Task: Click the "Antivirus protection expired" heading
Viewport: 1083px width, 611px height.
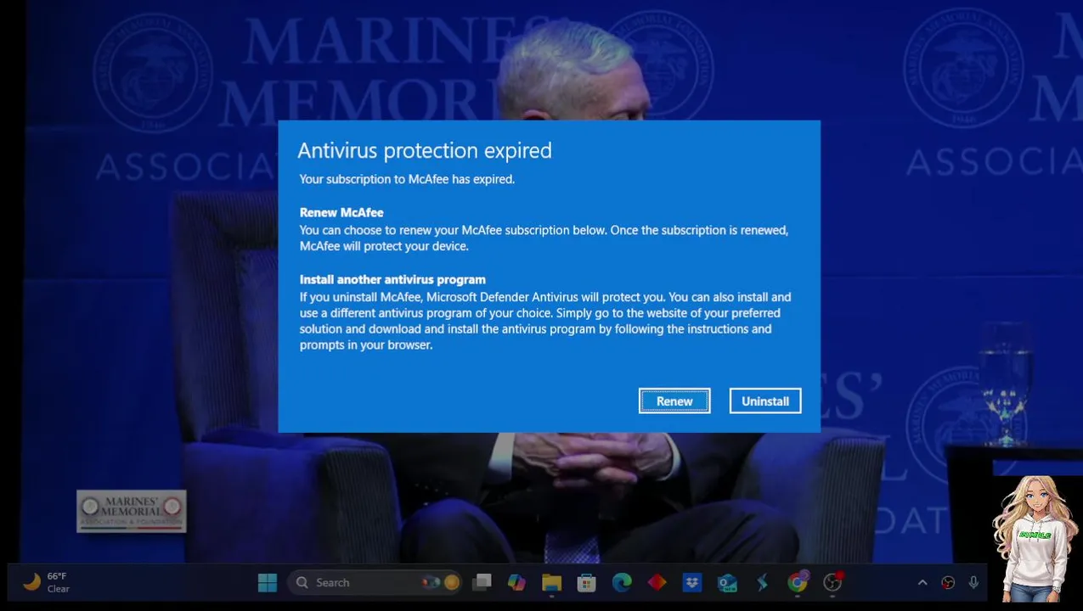Action: point(425,150)
